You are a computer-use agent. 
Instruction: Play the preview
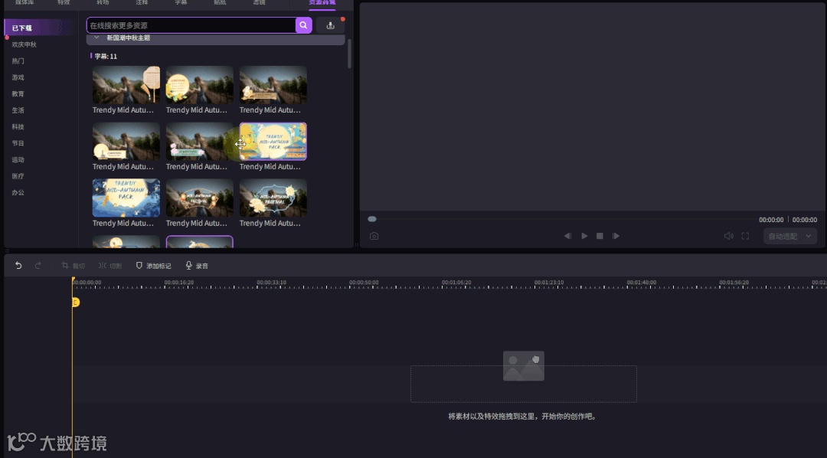pos(583,236)
